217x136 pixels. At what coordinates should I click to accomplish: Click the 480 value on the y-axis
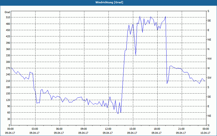pyautogui.click(x=8, y=24)
